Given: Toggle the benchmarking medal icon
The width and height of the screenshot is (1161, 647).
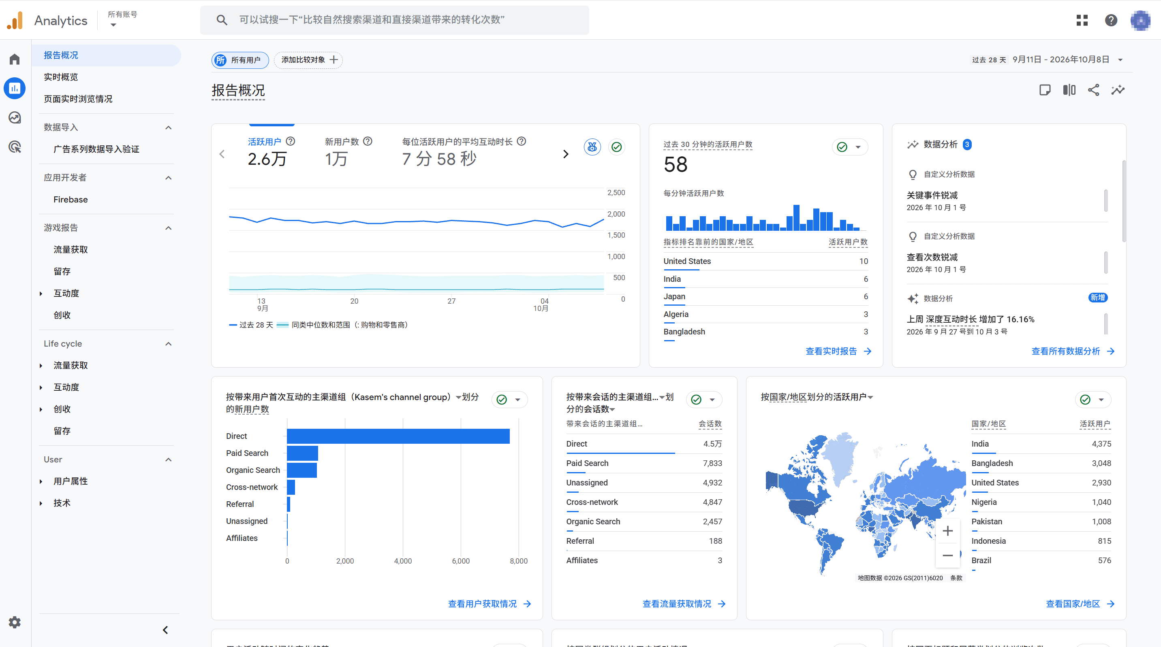Looking at the screenshot, I should pos(592,147).
